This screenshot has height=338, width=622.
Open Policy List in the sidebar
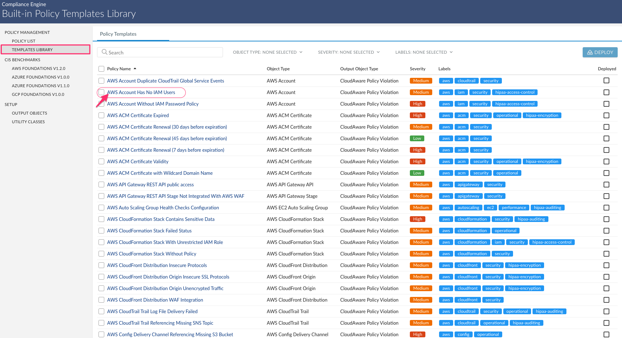tap(23, 41)
